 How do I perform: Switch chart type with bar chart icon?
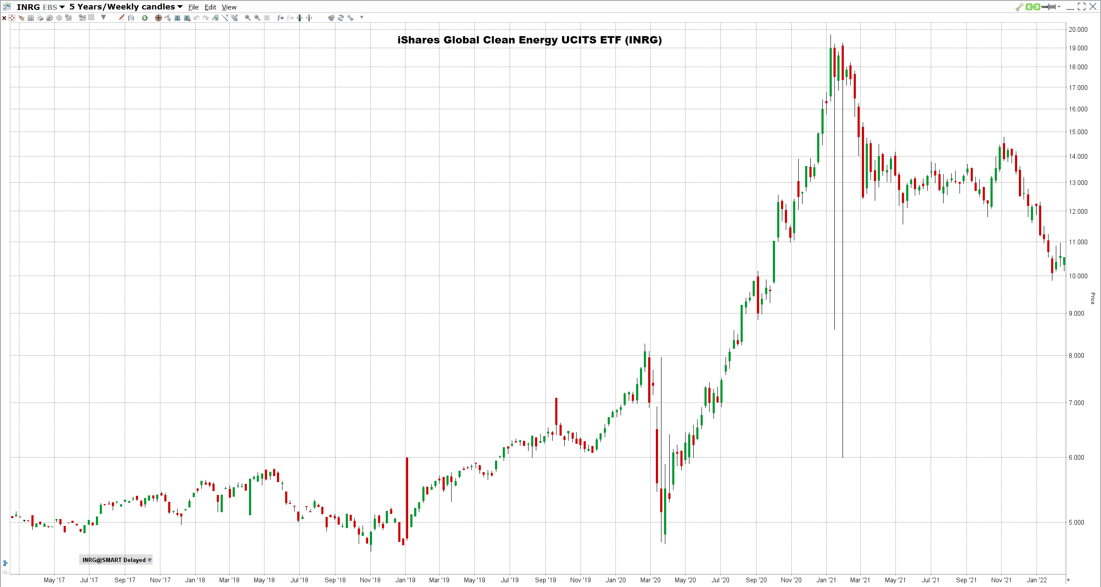(x=131, y=18)
